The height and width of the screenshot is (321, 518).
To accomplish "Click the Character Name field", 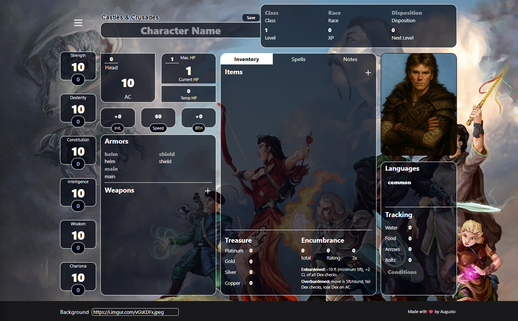I will click(x=181, y=31).
